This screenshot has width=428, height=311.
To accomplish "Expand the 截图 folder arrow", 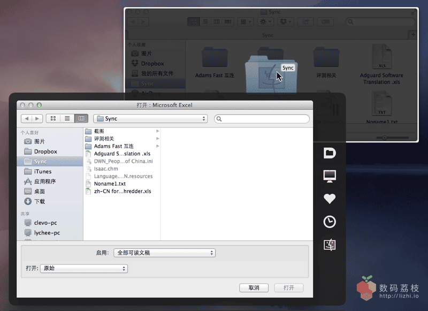I will [157, 131].
